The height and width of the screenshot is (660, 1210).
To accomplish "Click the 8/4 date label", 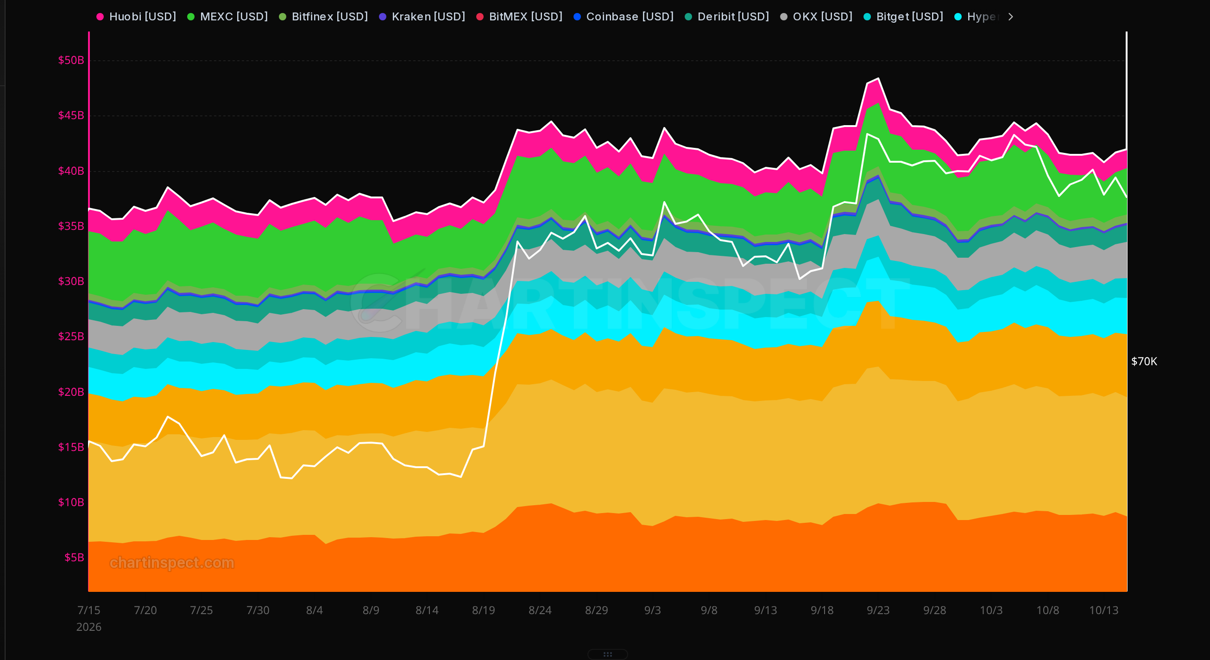I will click(314, 610).
